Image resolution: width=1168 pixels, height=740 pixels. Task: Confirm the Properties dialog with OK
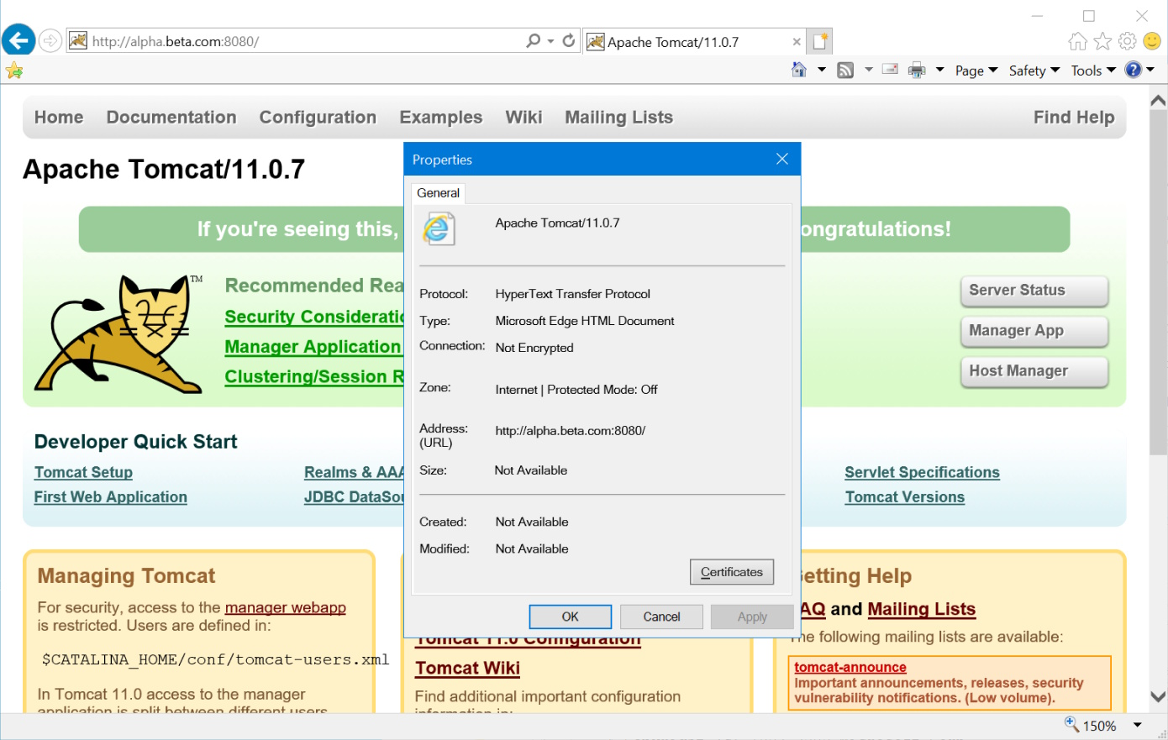(x=571, y=617)
